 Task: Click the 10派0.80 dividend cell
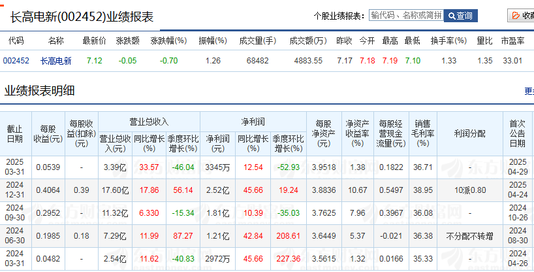(469, 190)
